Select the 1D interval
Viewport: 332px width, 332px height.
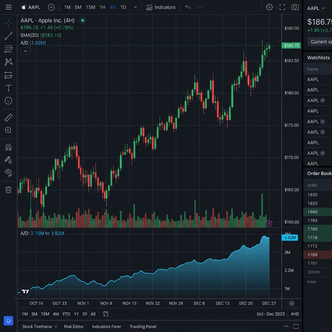[x=123, y=7]
